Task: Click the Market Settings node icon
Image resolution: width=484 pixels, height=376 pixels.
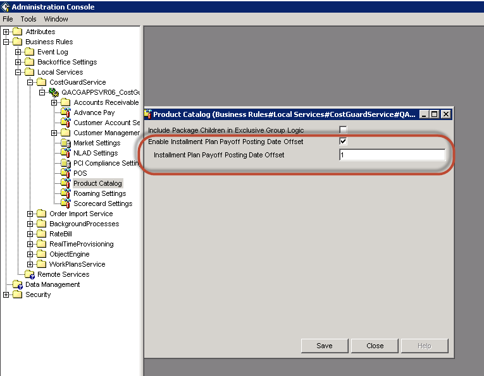Action: pos(65,143)
